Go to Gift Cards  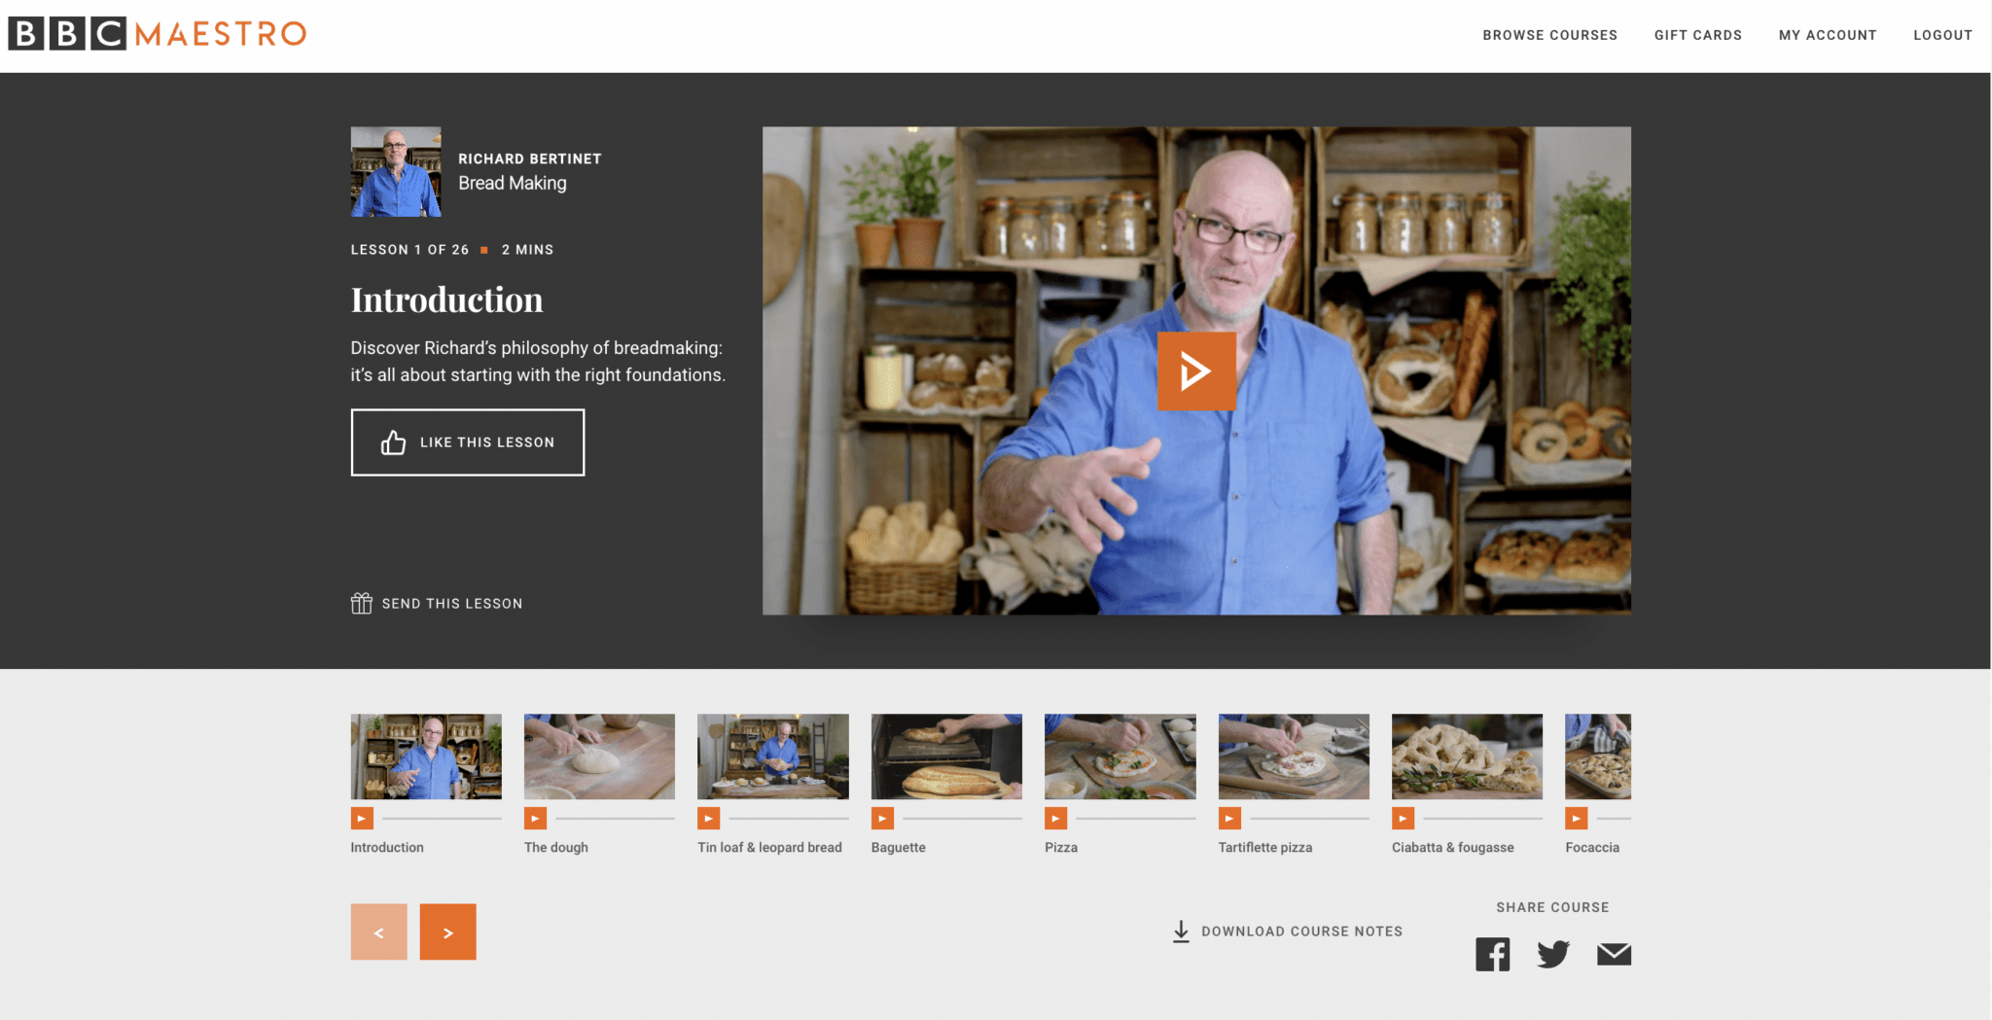point(1697,35)
